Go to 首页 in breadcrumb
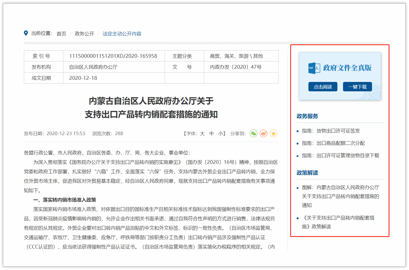 [x=61, y=34]
